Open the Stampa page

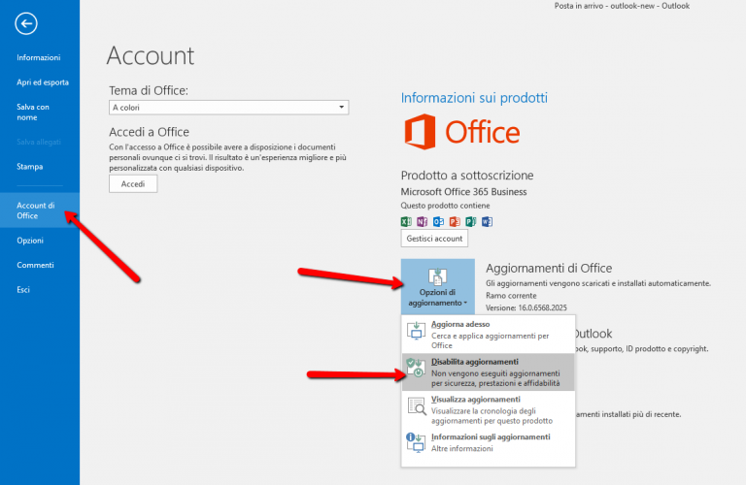(29, 166)
